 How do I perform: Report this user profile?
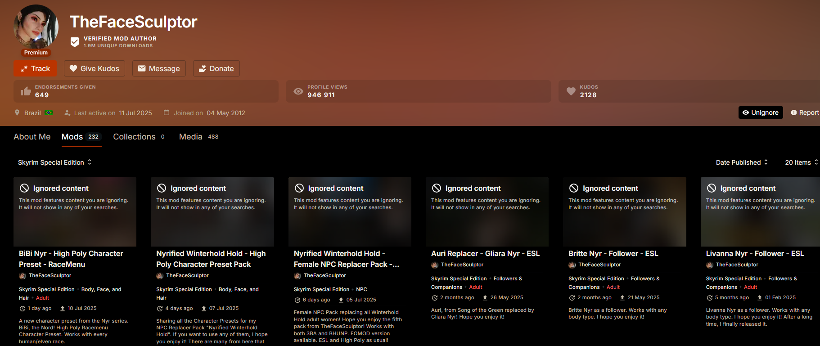click(805, 112)
